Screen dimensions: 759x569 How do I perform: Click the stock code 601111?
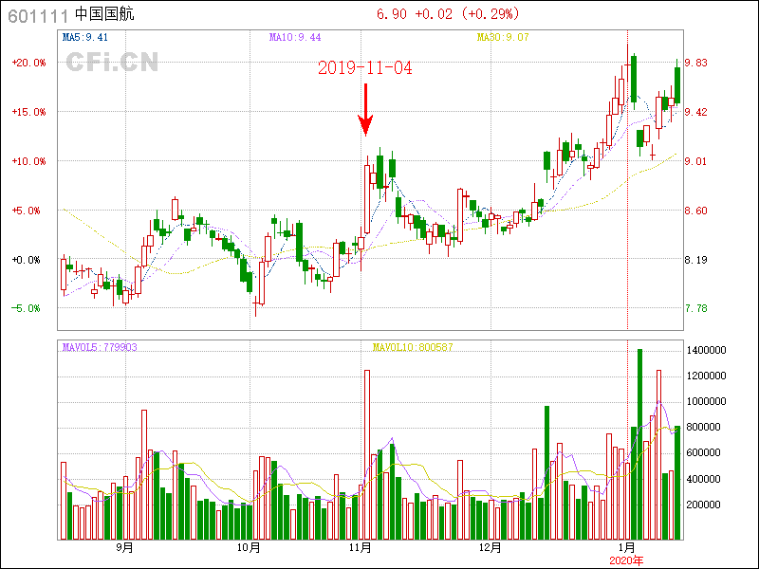click(x=38, y=16)
